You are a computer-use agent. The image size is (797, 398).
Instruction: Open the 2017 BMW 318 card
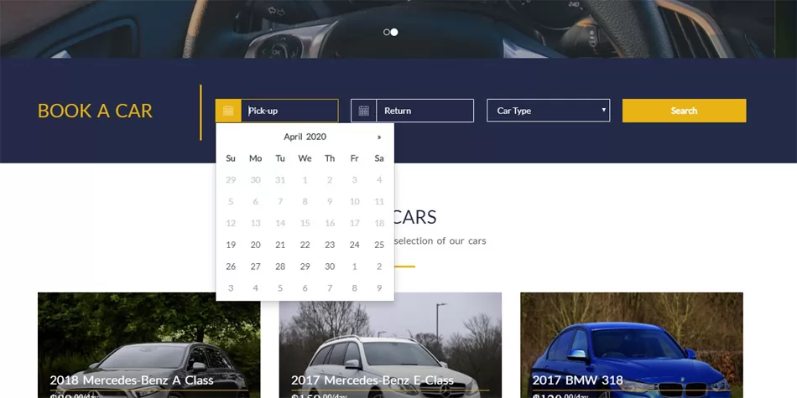(x=632, y=345)
